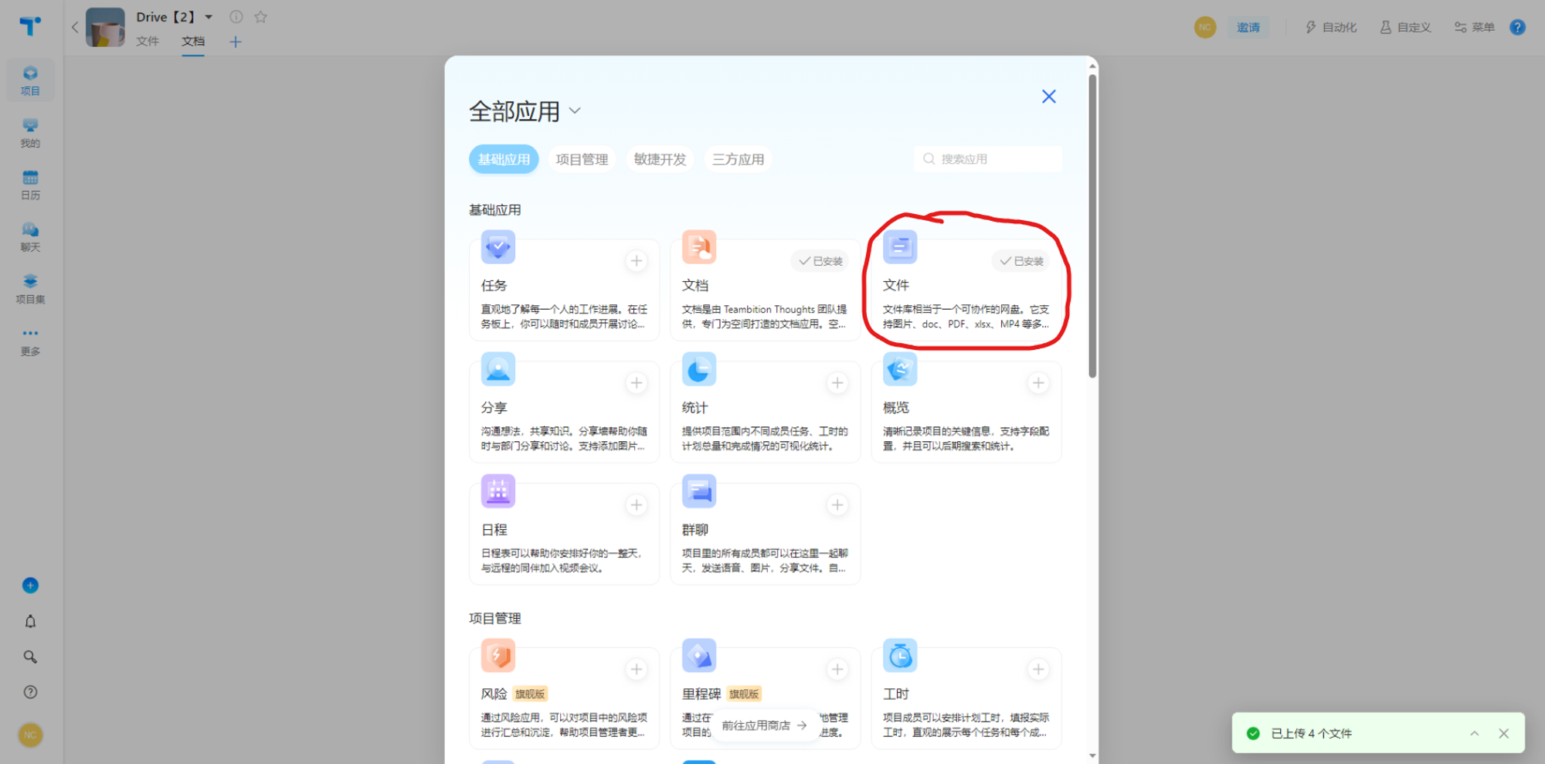Expand the 全部应用 dropdown

click(575, 110)
